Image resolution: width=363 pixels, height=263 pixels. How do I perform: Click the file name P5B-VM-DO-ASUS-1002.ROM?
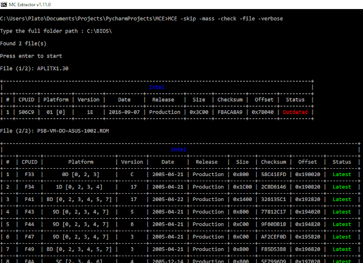73,131
